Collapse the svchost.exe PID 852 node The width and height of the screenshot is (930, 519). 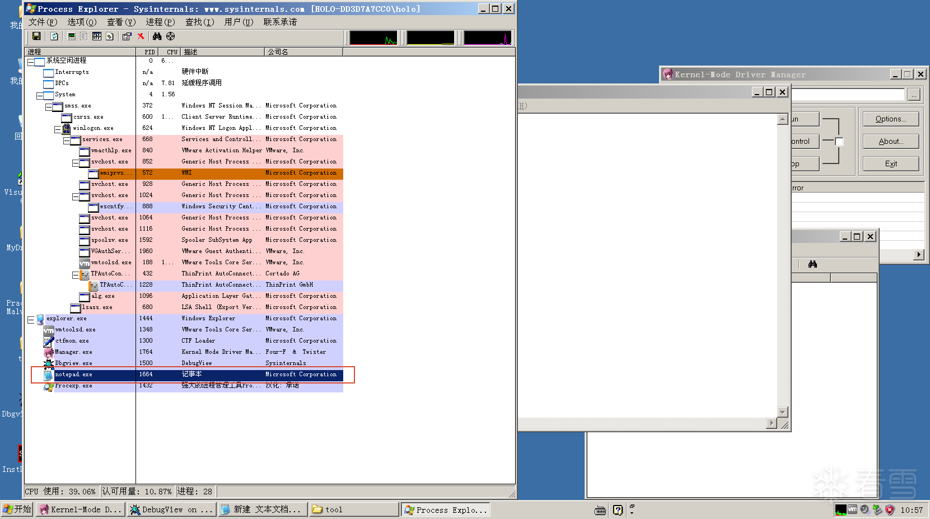76,163
